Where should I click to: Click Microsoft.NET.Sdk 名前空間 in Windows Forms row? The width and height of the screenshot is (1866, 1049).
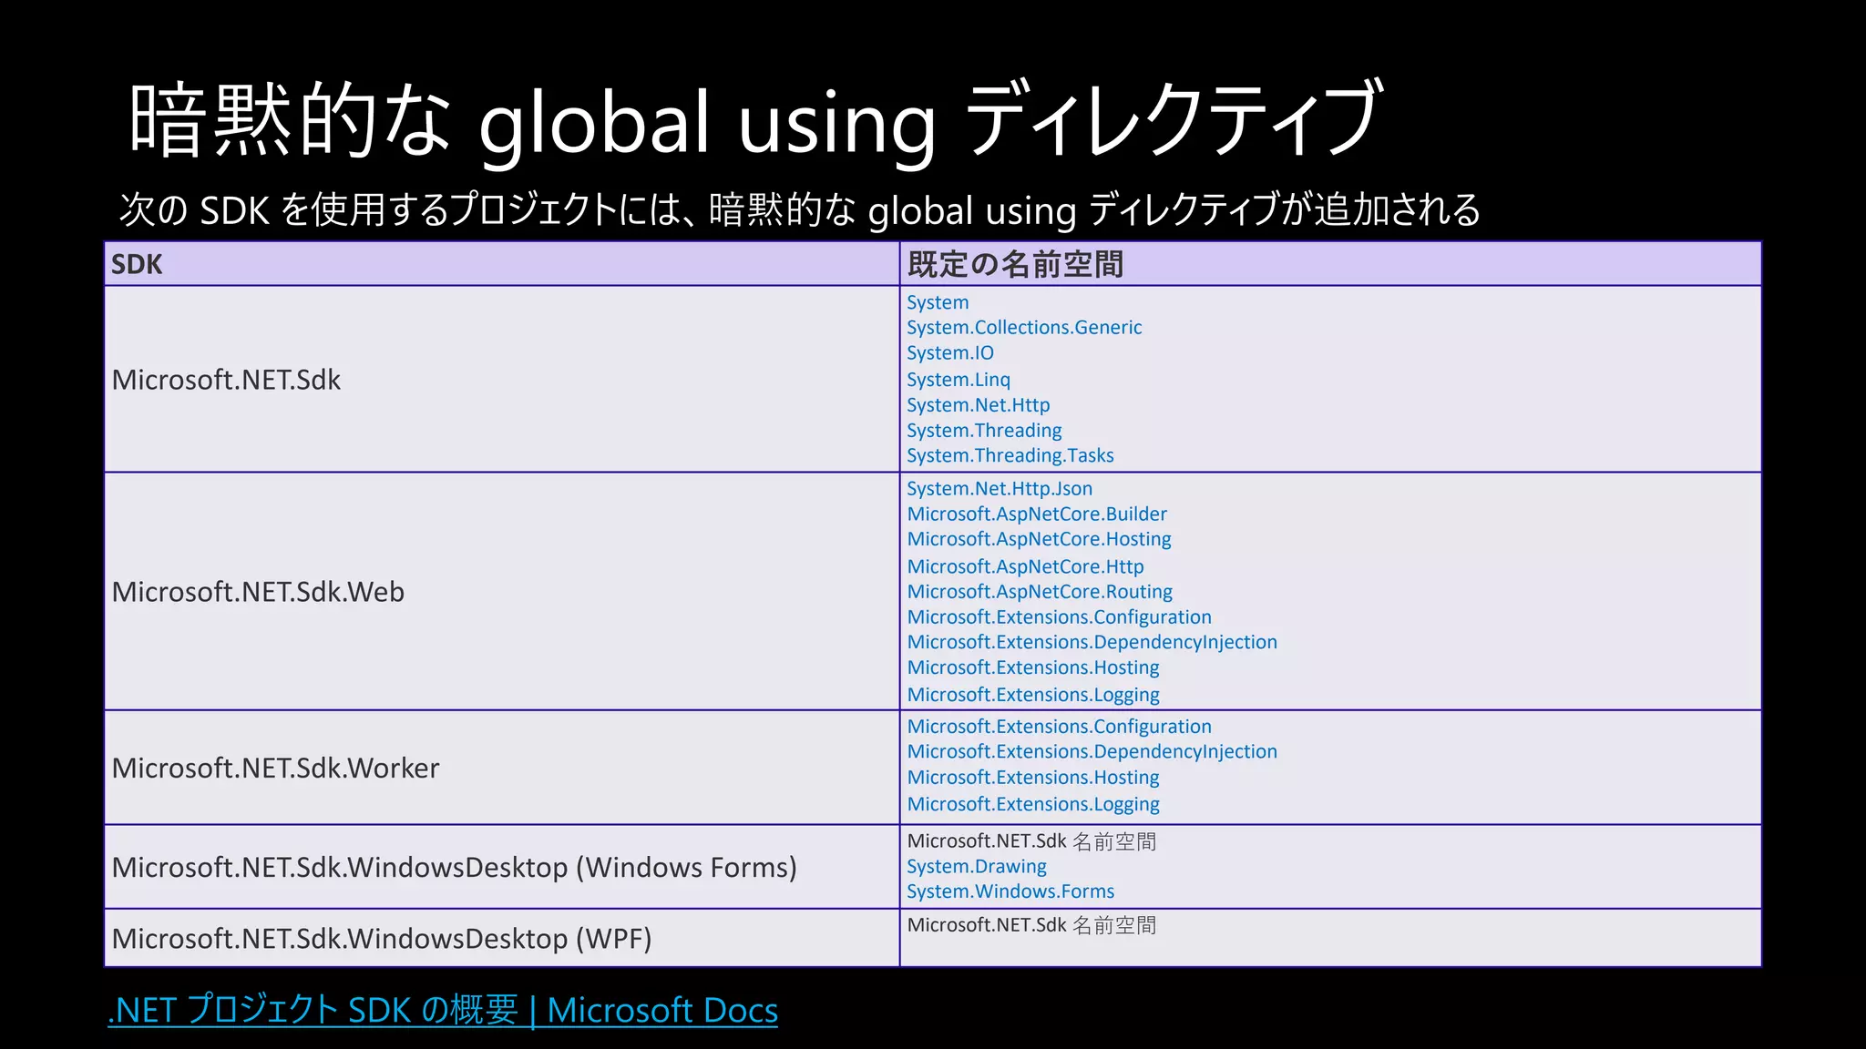pos(1031,841)
